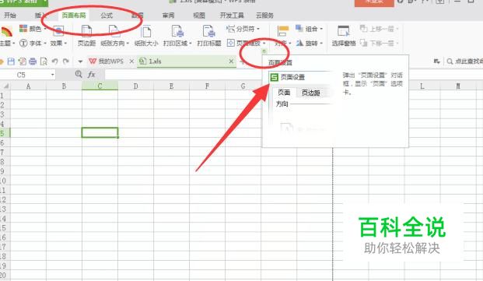Click the Undo arrow icon

pyautogui.click(x=54, y=61)
